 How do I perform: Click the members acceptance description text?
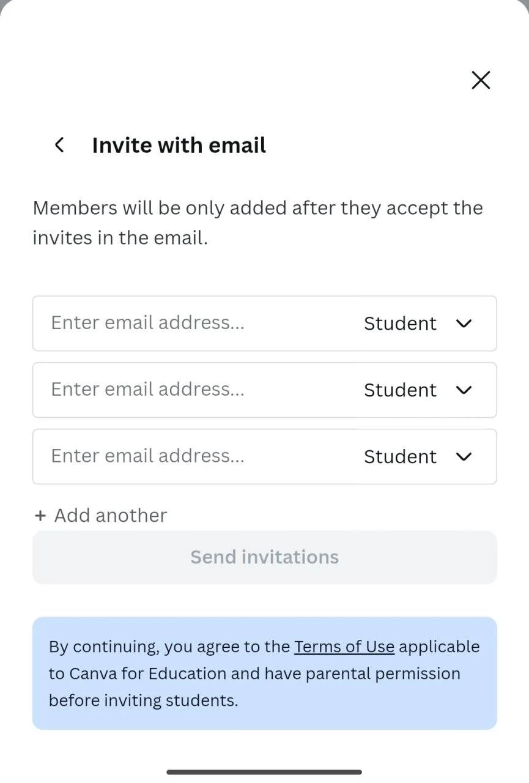(258, 223)
